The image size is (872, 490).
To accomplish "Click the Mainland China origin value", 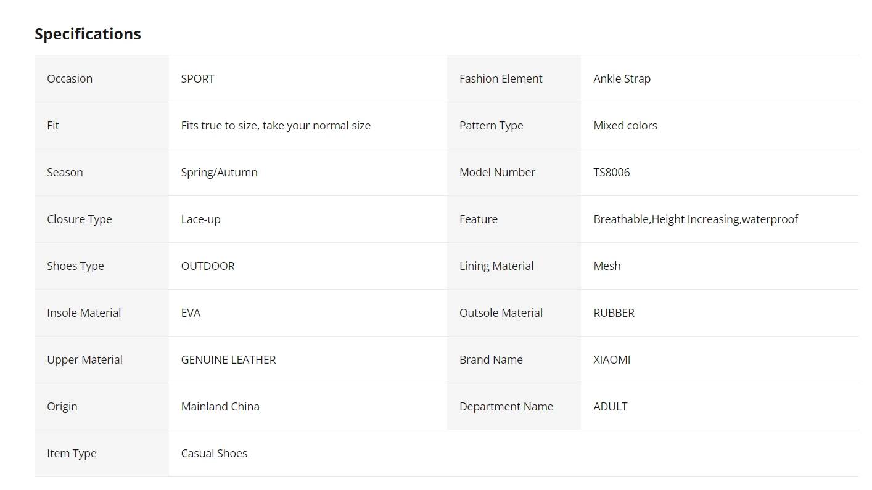I will [x=220, y=407].
